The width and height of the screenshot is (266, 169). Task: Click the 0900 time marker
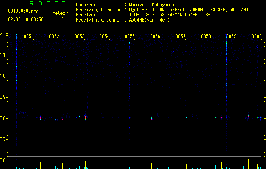pyautogui.click(x=257, y=36)
